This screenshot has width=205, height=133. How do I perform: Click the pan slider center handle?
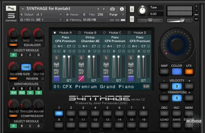pos(150,20)
